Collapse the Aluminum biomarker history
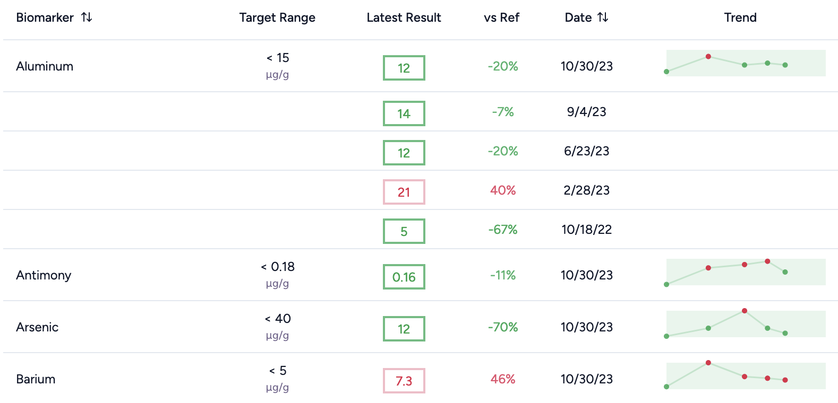 coord(45,66)
